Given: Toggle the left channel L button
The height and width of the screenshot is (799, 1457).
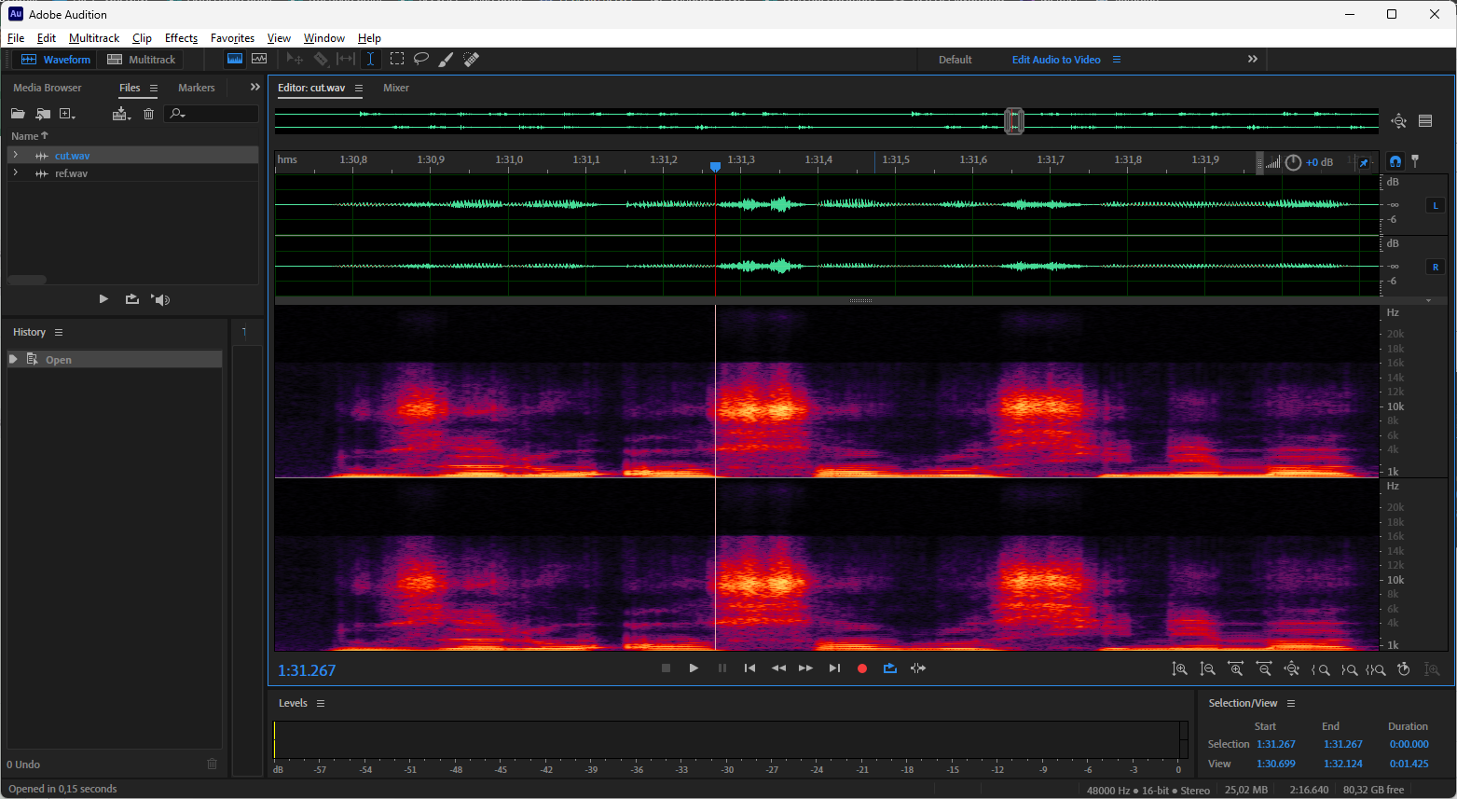Looking at the screenshot, I should pos(1435,205).
